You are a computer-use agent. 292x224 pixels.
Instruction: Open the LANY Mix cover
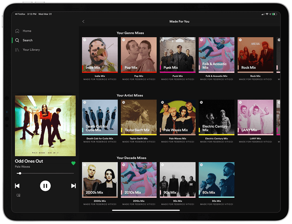[x=255, y=117]
